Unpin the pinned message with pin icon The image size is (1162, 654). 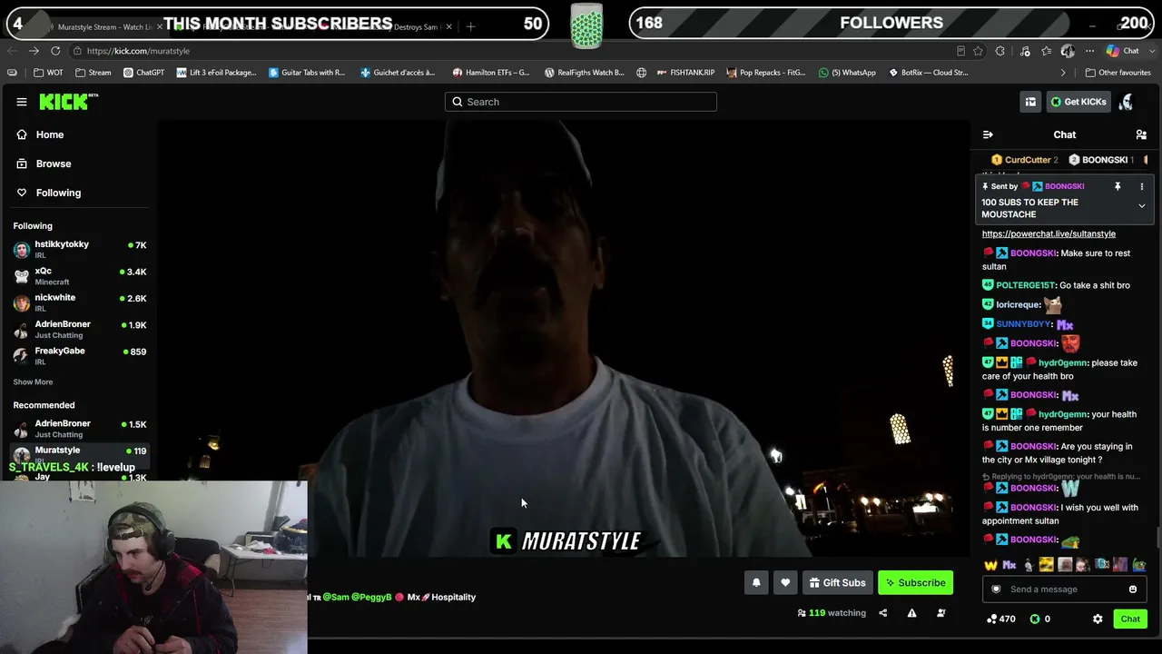(1118, 186)
